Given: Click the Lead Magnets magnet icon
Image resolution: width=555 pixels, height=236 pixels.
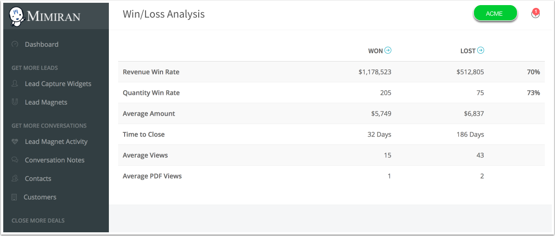Looking at the screenshot, I should click(x=15, y=102).
